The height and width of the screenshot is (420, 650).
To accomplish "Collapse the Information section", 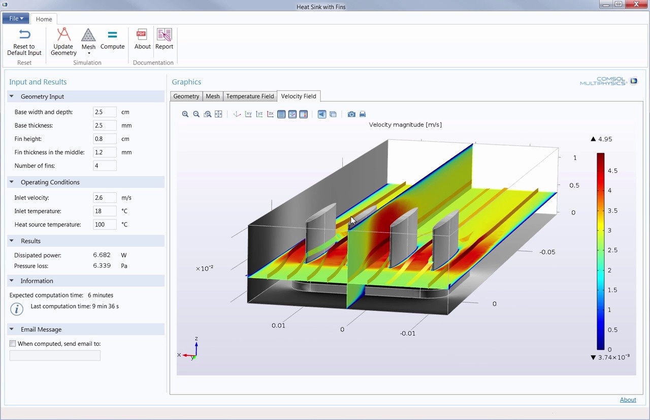I will click(x=12, y=281).
